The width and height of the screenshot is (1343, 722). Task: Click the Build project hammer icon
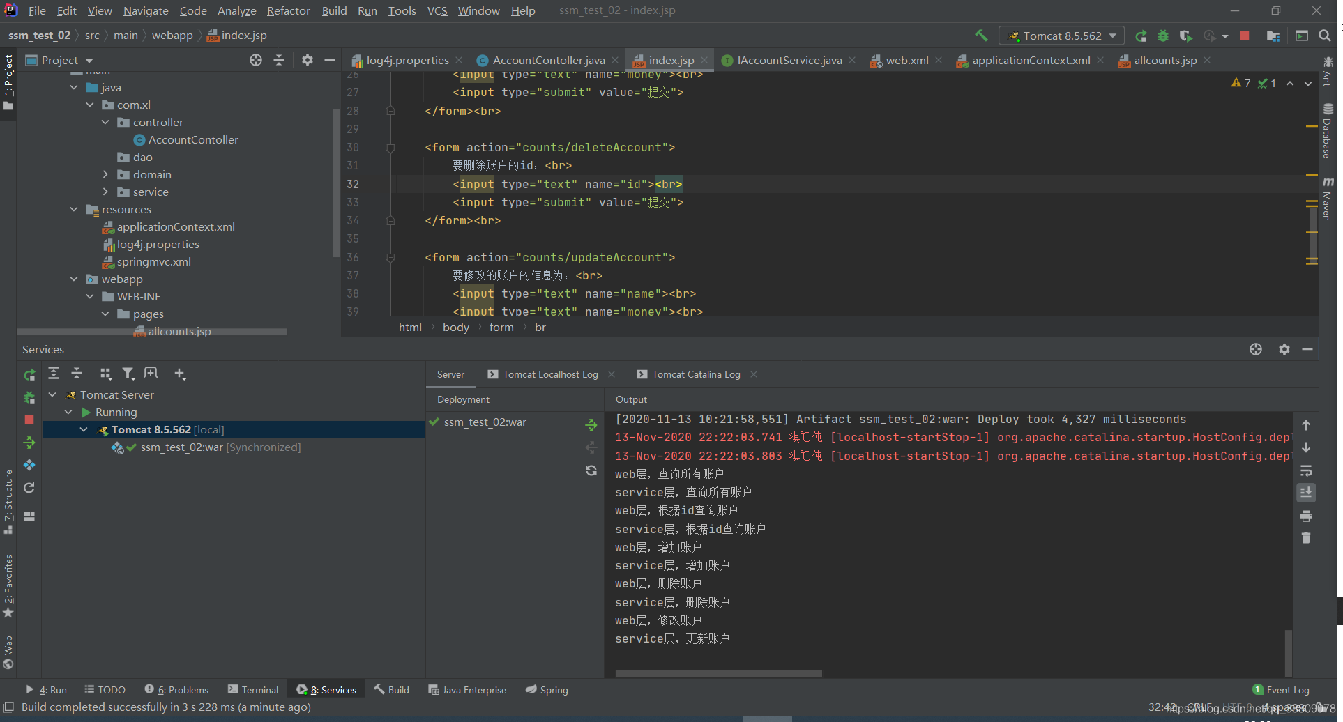point(981,36)
